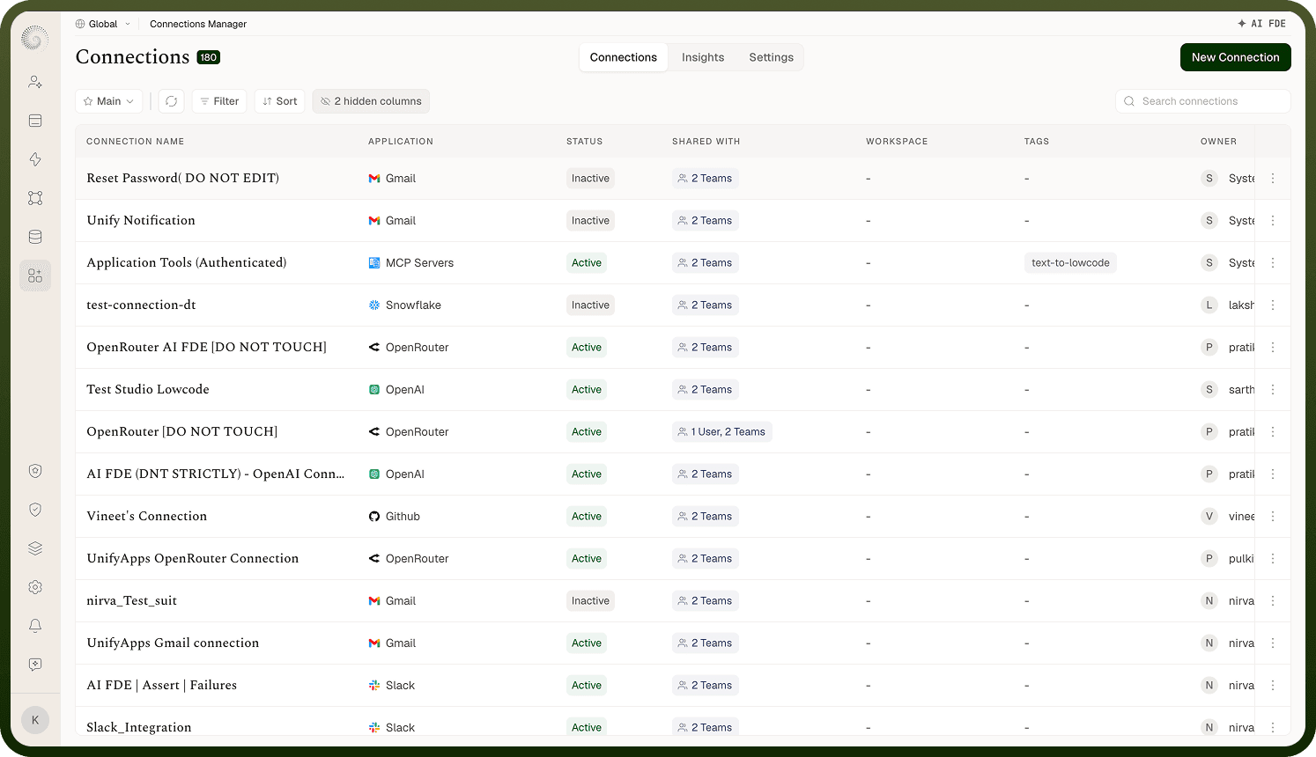Open row menu for test-connection-dt
The width and height of the screenshot is (1316, 757).
pyautogui.click(x=1273, y=305)
